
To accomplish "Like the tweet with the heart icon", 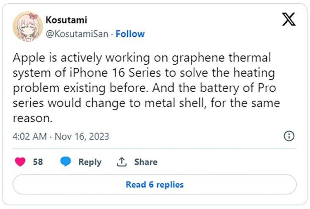I will [x=20, y=162].
